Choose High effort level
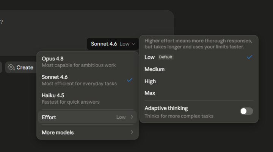Image resolution: width=273 pixels, height=152 pixels. 199,81
